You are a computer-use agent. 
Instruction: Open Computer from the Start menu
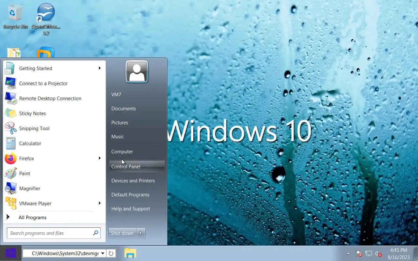[x=122, y=151]
